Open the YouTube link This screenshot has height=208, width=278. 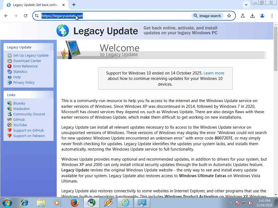tap(20, 125)
